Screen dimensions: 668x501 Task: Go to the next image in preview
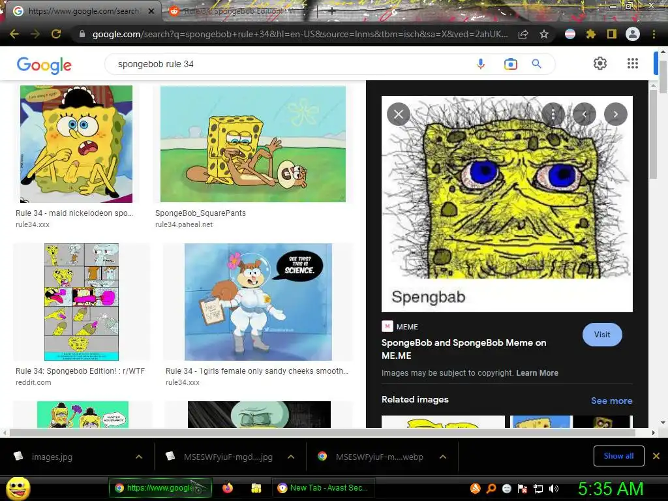(616, 114)
